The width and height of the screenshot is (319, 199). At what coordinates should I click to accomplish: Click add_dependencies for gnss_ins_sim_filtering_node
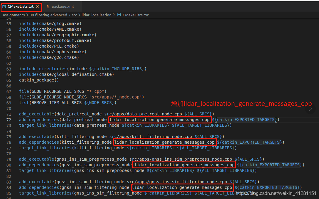tap(161, 187)
